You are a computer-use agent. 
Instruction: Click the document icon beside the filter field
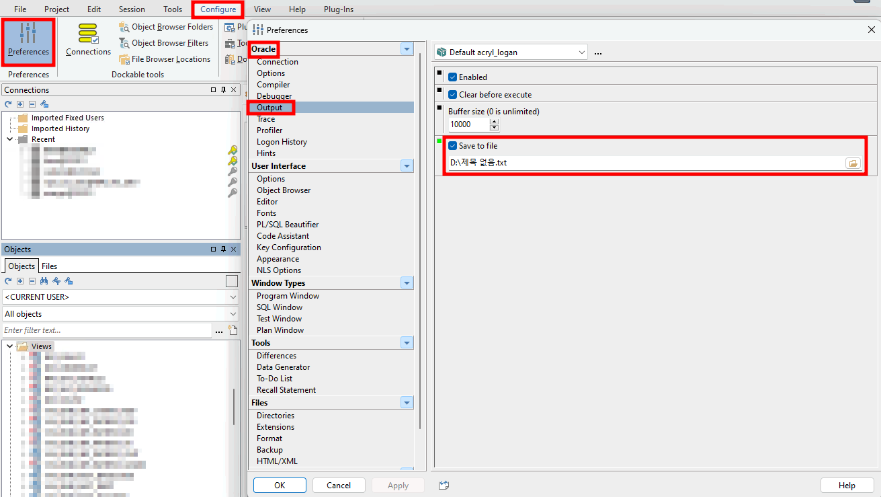[233, 330]
